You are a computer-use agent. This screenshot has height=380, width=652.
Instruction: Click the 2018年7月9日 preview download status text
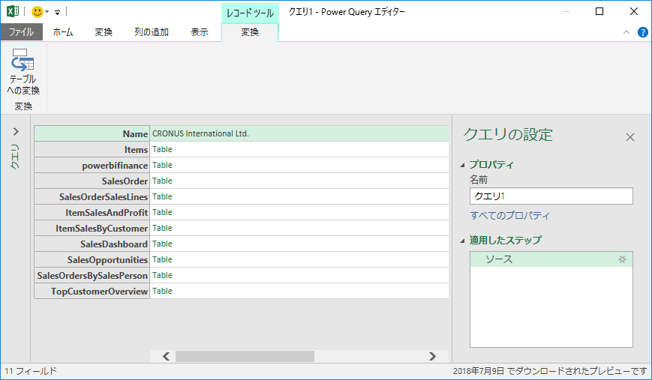click(x=550, y=371)
